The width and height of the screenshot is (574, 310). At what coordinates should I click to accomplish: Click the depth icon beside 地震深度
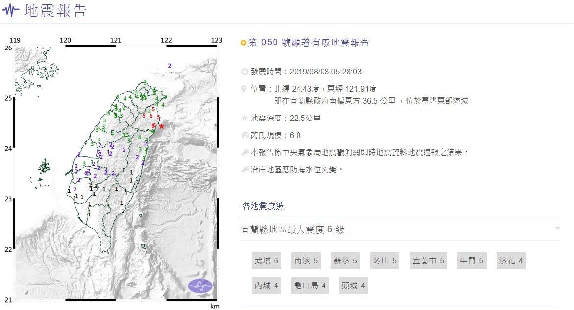click(x=245, y=118)
